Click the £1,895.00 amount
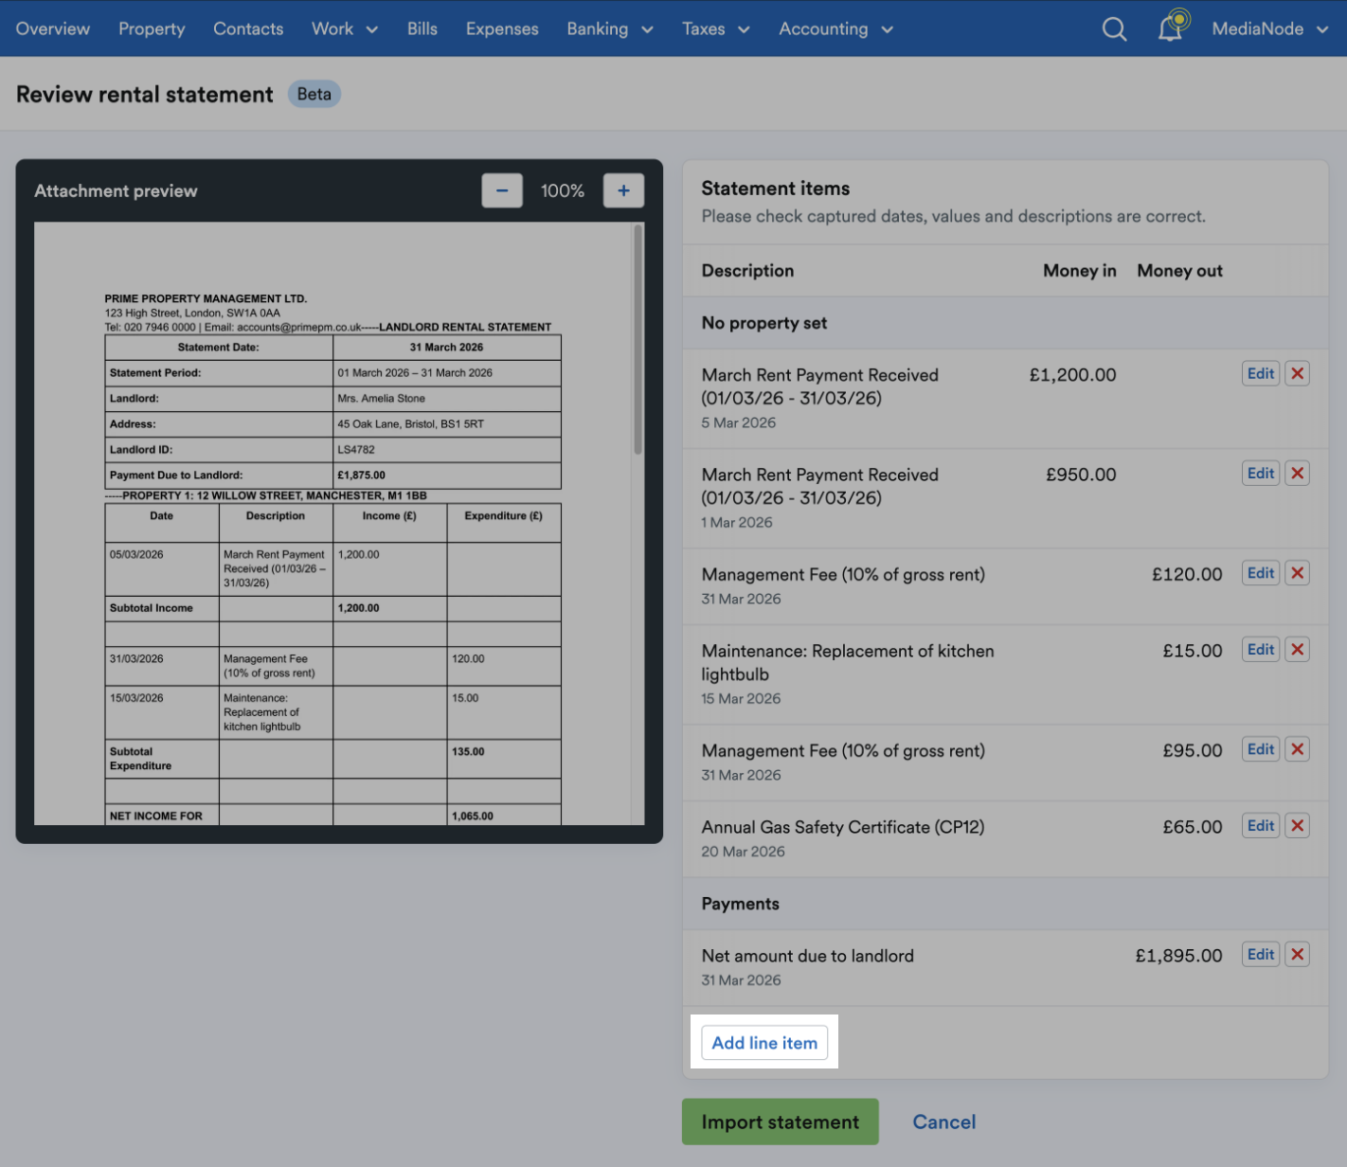Screen dimensions: 1347x1167 pos(1179,956)
